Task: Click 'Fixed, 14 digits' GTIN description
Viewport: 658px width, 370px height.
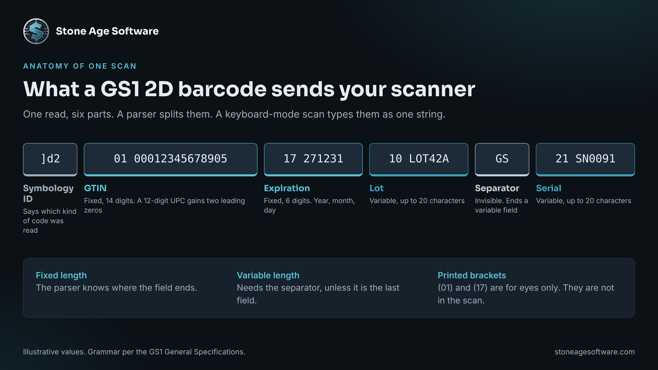Action: coord(164,206)
